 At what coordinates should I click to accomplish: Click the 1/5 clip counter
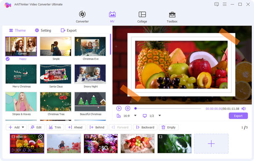244,127
